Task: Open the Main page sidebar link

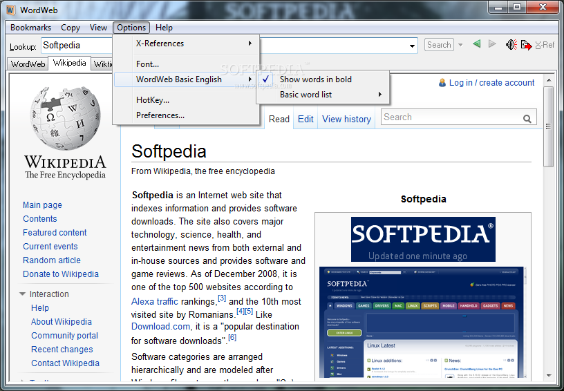Action: click(x=42, y=205)
